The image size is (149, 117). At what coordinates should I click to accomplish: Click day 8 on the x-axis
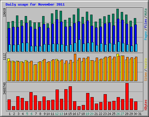40,114
